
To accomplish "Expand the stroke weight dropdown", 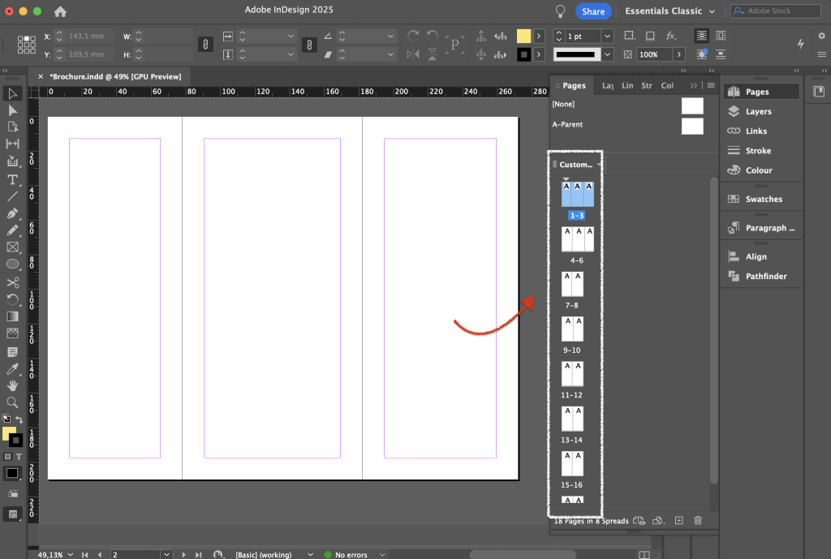I will tap(607, 36).
